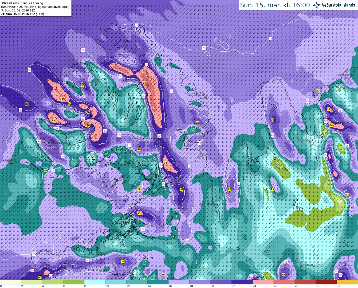Click the Patreksfjörður station label
358x288 pixels.
32,147
